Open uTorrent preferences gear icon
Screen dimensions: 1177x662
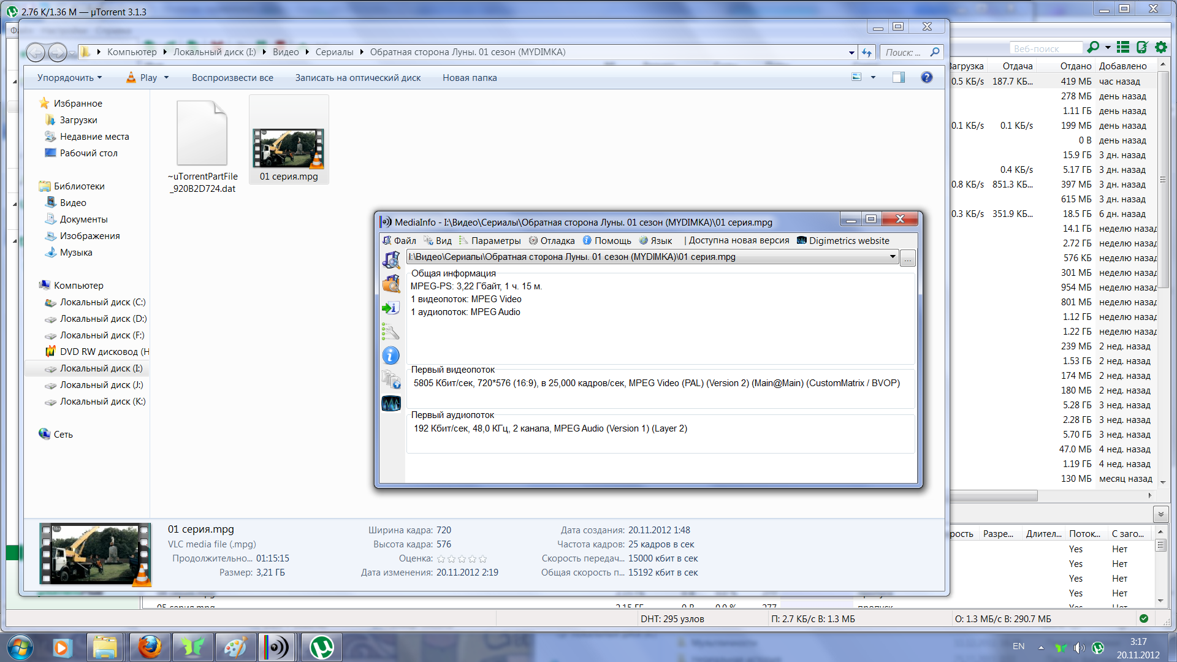pos(1160,47)
